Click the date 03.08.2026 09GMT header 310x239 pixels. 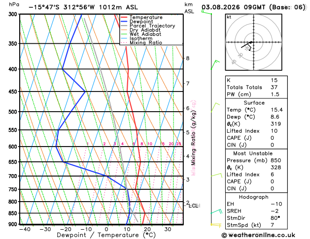[x=253, y=7]
